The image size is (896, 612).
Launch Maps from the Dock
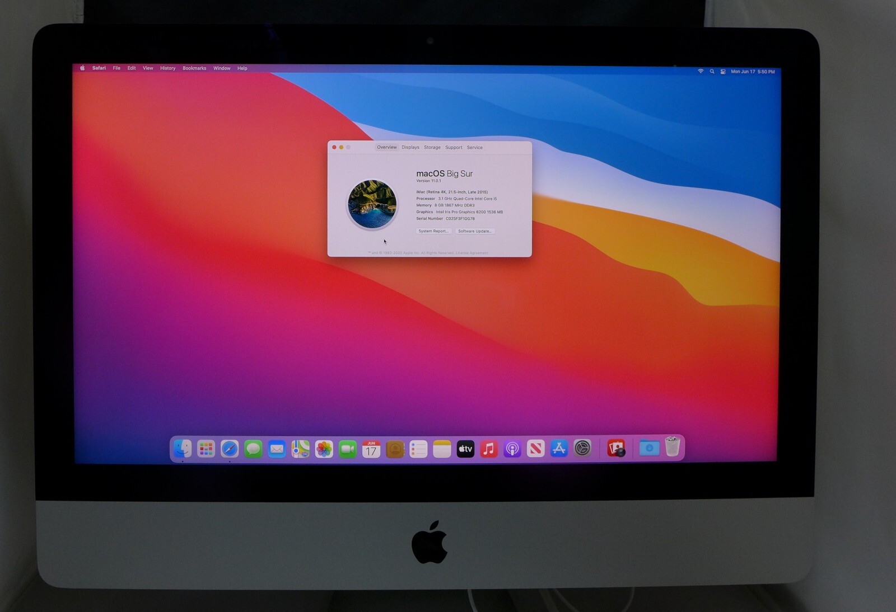(x=300, y=449)
